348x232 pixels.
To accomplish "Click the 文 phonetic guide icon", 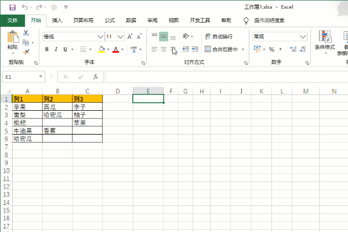I will [x=133, y=49].
